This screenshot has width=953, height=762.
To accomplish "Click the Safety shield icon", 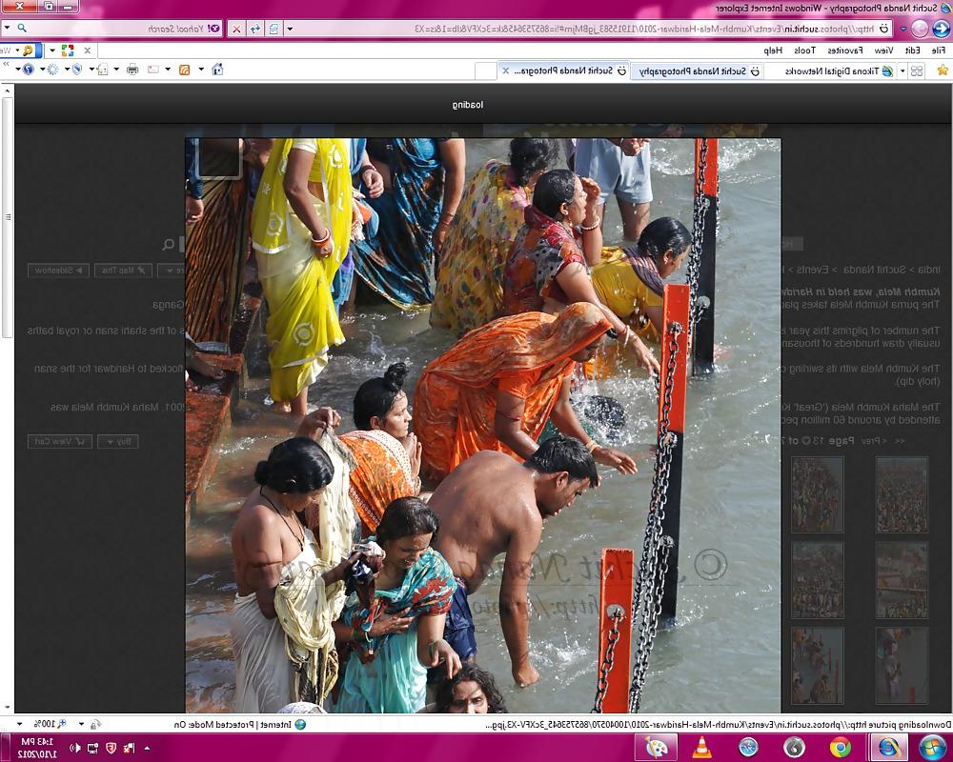I will click(77, 70).
